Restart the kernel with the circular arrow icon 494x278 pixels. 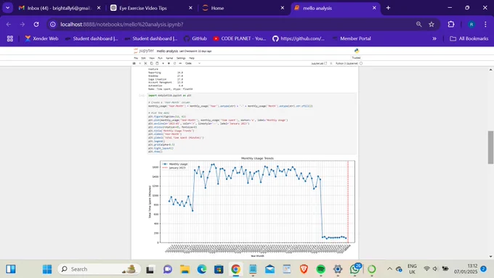[174, 63]
